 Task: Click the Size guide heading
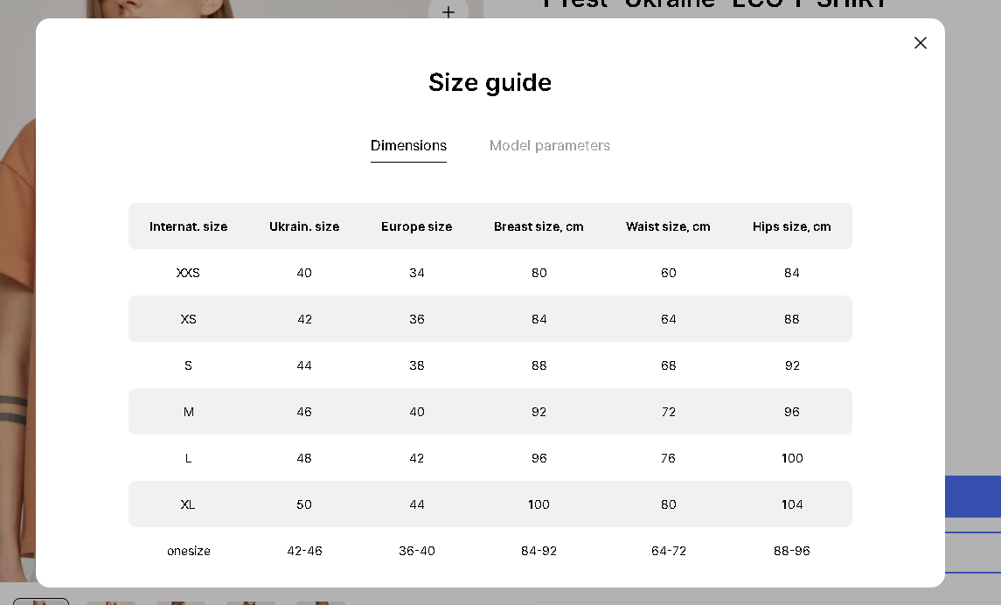490,83
